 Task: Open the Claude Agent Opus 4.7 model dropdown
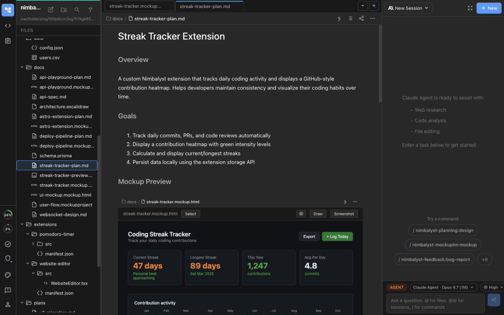[444, 287]
